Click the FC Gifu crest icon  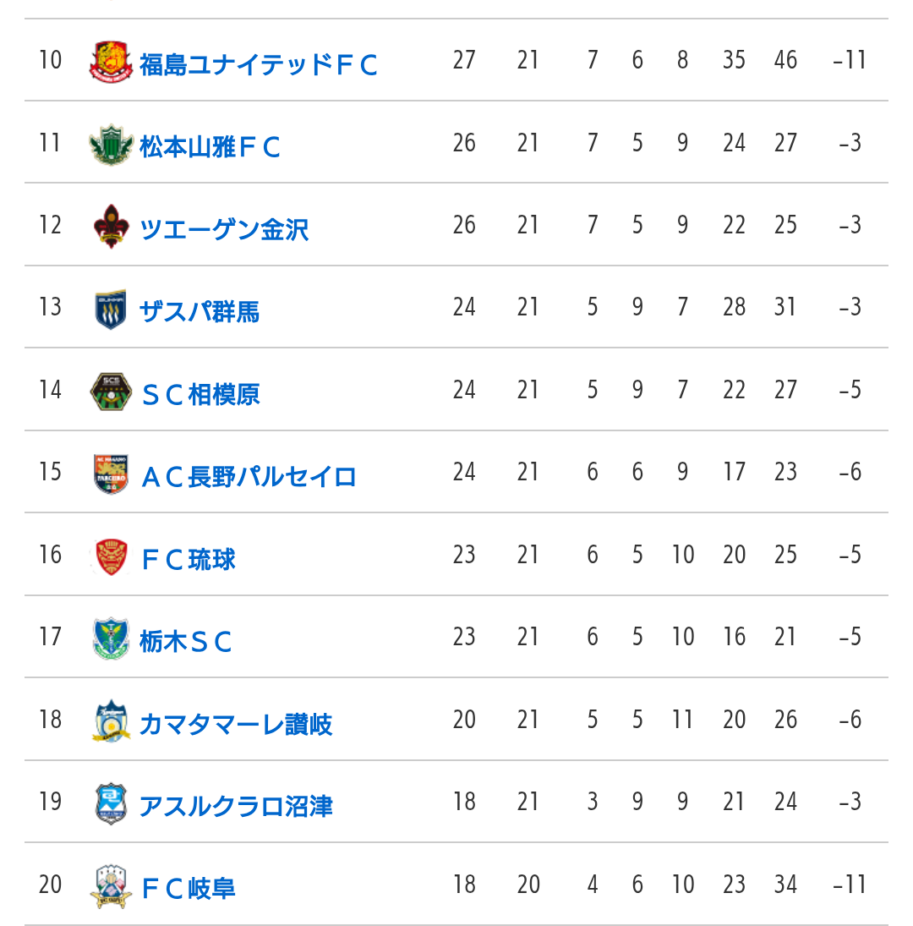tap(111, 886)
